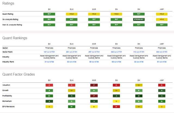Screen dimensions: 174x113
Task: Open BX industry rank 31 out of 94
Action: click(x=49, y=62)
